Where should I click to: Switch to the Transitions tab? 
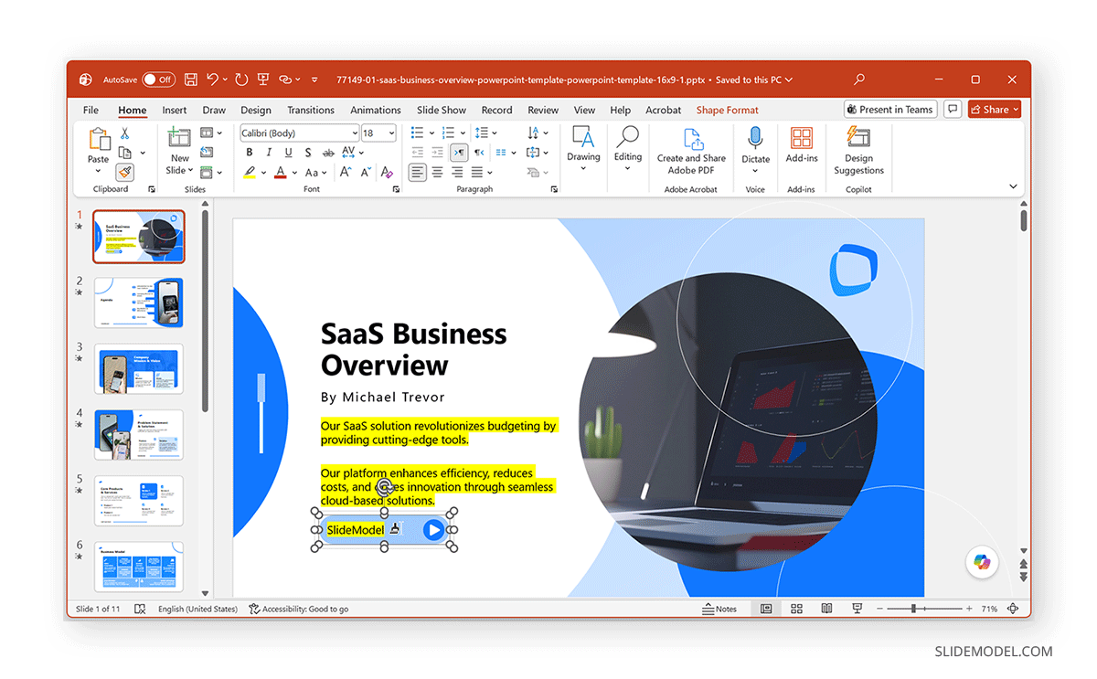pos(311,110)
